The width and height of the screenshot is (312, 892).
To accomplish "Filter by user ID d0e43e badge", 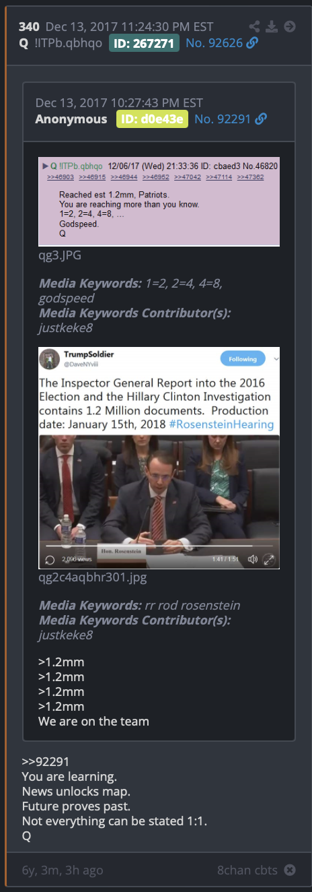I will coord(152,119).
